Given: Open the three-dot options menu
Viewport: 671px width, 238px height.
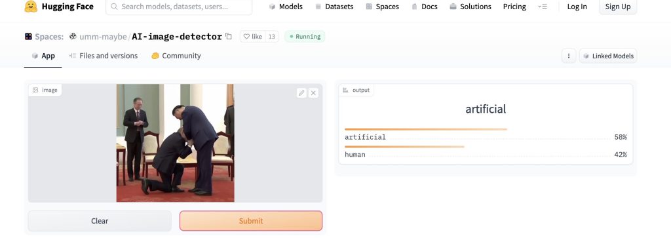Looking at the screenshot, I should pos(569,56).
